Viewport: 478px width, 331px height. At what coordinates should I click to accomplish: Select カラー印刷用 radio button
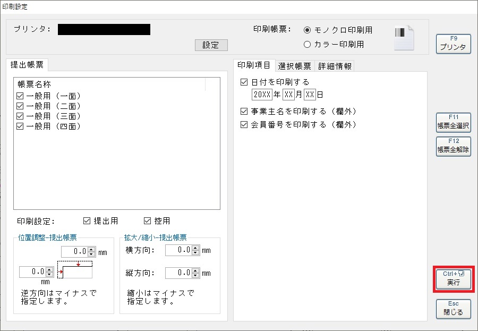pos(307,45)
